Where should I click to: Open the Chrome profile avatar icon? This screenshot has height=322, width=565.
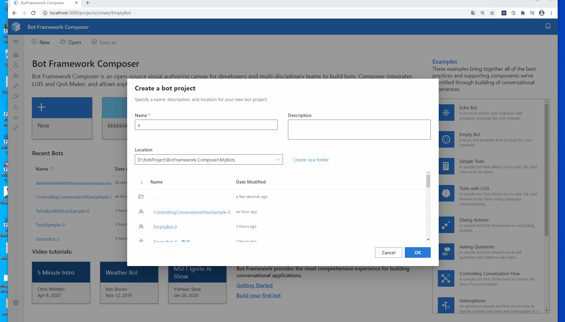(542, 13)
